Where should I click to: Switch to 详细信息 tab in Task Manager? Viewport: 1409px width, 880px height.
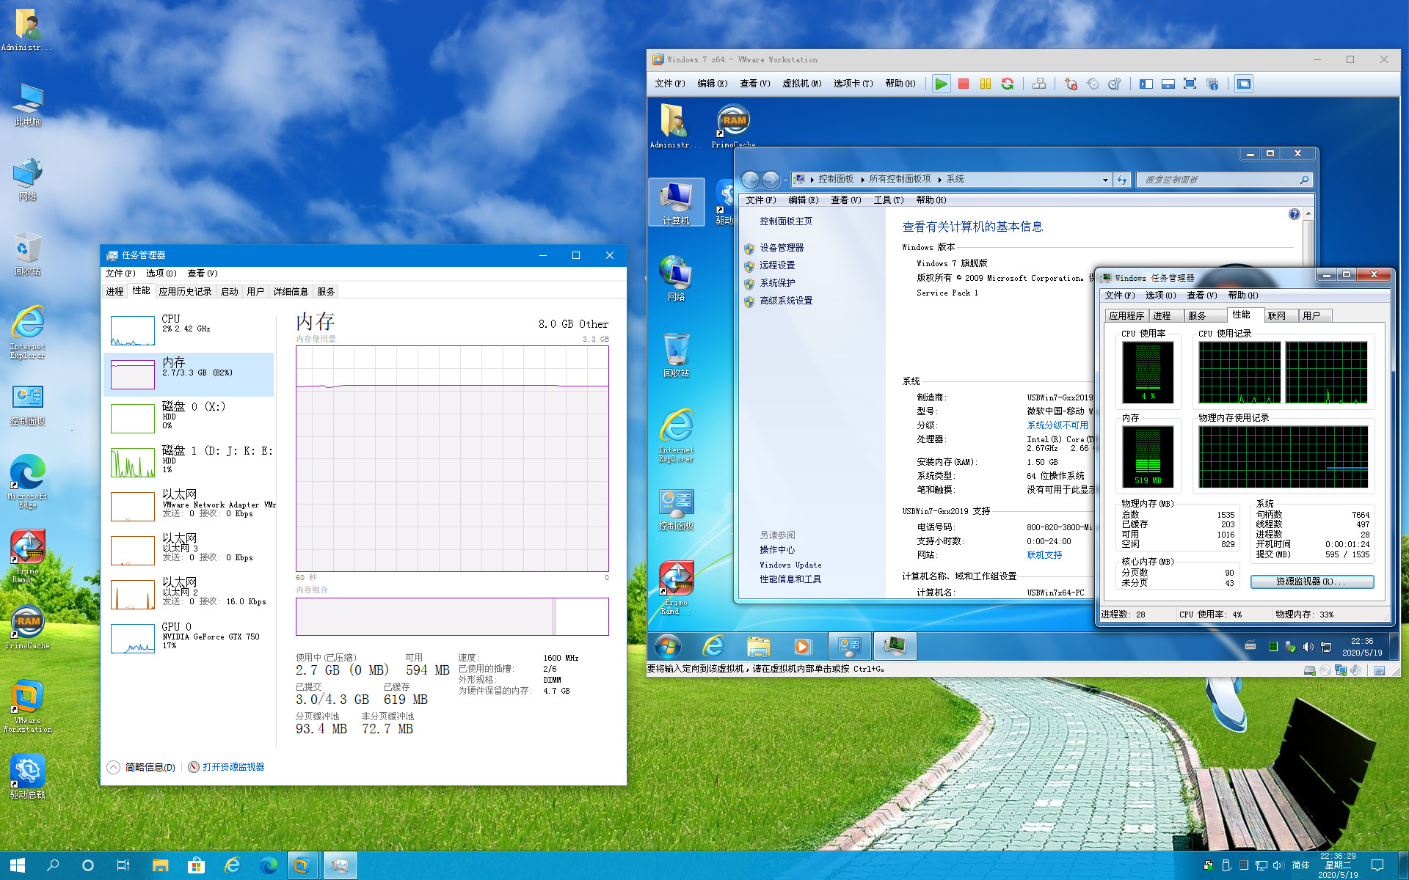291,291
